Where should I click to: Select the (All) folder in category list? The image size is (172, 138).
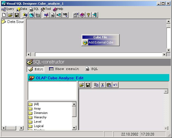pyautogui.click(x=36, y=104)
